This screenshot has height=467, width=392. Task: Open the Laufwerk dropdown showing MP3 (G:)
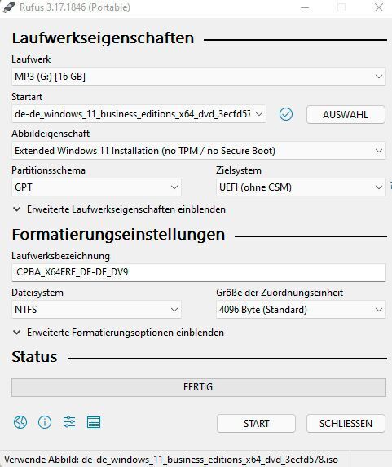[199, 77]
